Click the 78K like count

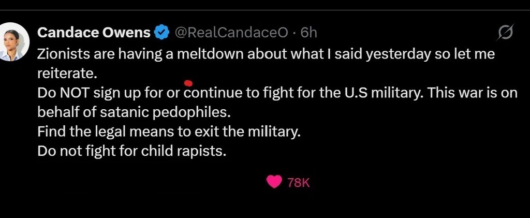pyautogui.click(x=299, y=182)
